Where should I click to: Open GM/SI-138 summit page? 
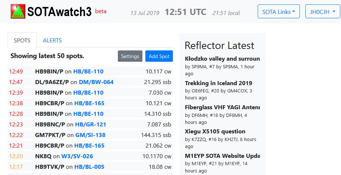[90, 135]
